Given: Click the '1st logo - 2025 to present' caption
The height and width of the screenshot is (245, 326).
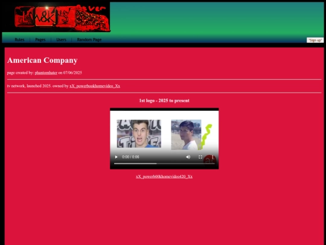Looking at the screenshot, I should tap(164, 100).
